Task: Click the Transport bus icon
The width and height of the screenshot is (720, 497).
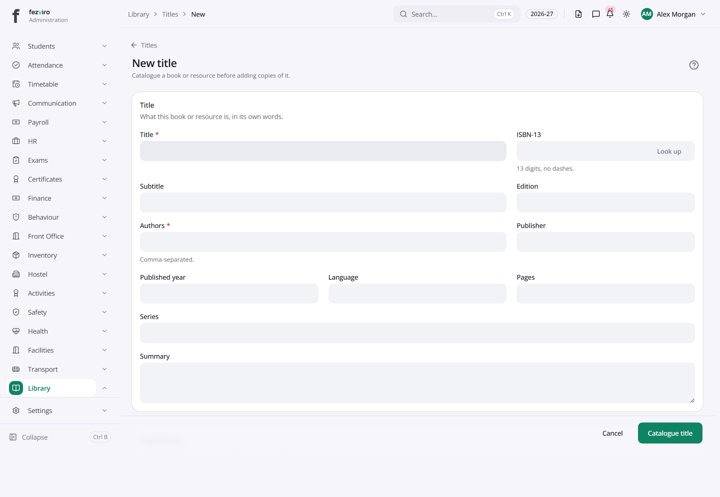Action: pos(16,369)
